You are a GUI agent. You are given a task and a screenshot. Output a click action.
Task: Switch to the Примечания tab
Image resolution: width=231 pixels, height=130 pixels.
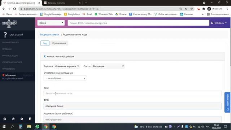59,43
